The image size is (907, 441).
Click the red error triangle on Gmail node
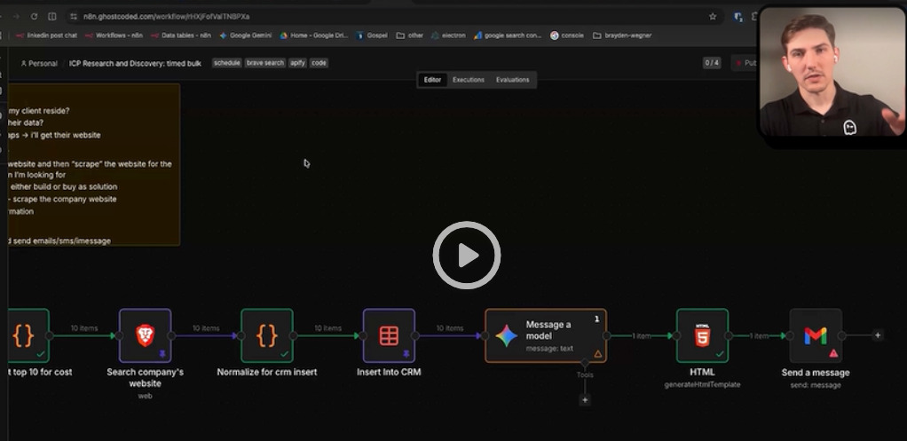833,353
